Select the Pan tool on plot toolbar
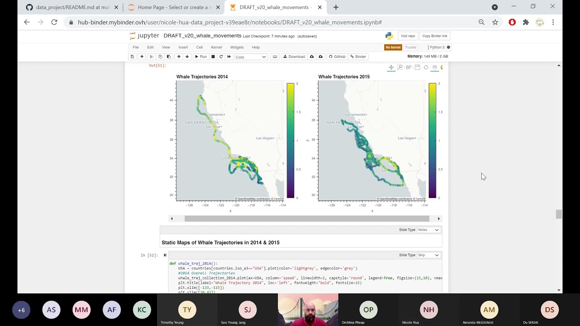Image resolution: width=580 pixels, height=326 pixels. tap(391, 67)
